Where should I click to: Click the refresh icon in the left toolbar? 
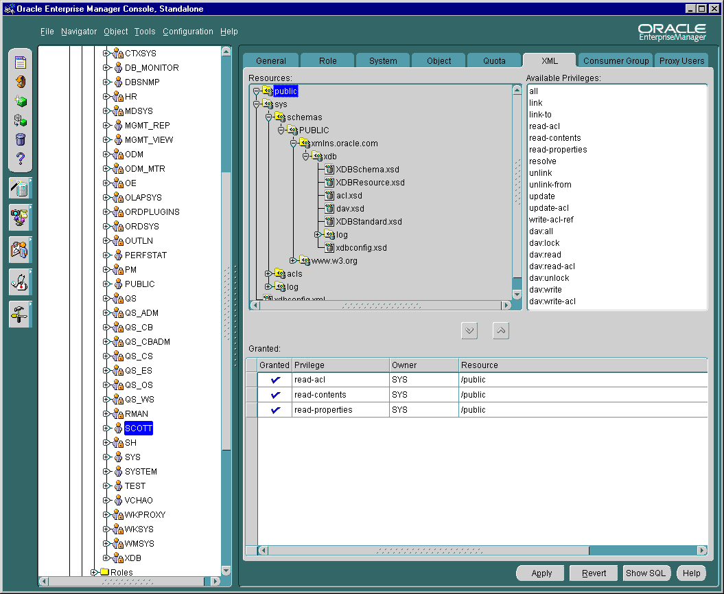tap(20, 80)
